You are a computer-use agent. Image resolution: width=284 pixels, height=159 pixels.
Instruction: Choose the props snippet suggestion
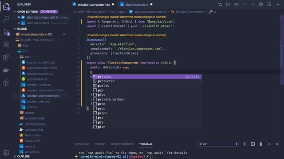pos(147,113)
